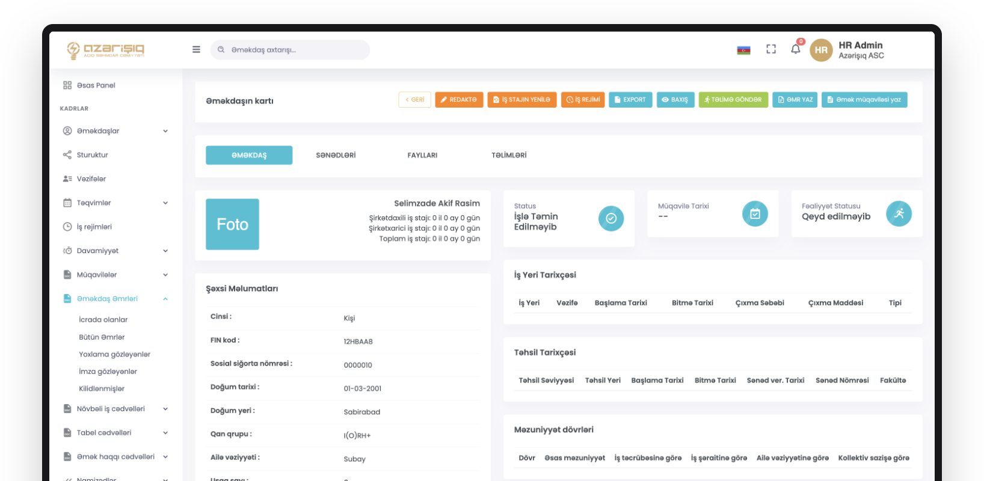Click the HR user avatar
Image resolution: width=984 pixels, height=481 pixels.
coord(821,50)
